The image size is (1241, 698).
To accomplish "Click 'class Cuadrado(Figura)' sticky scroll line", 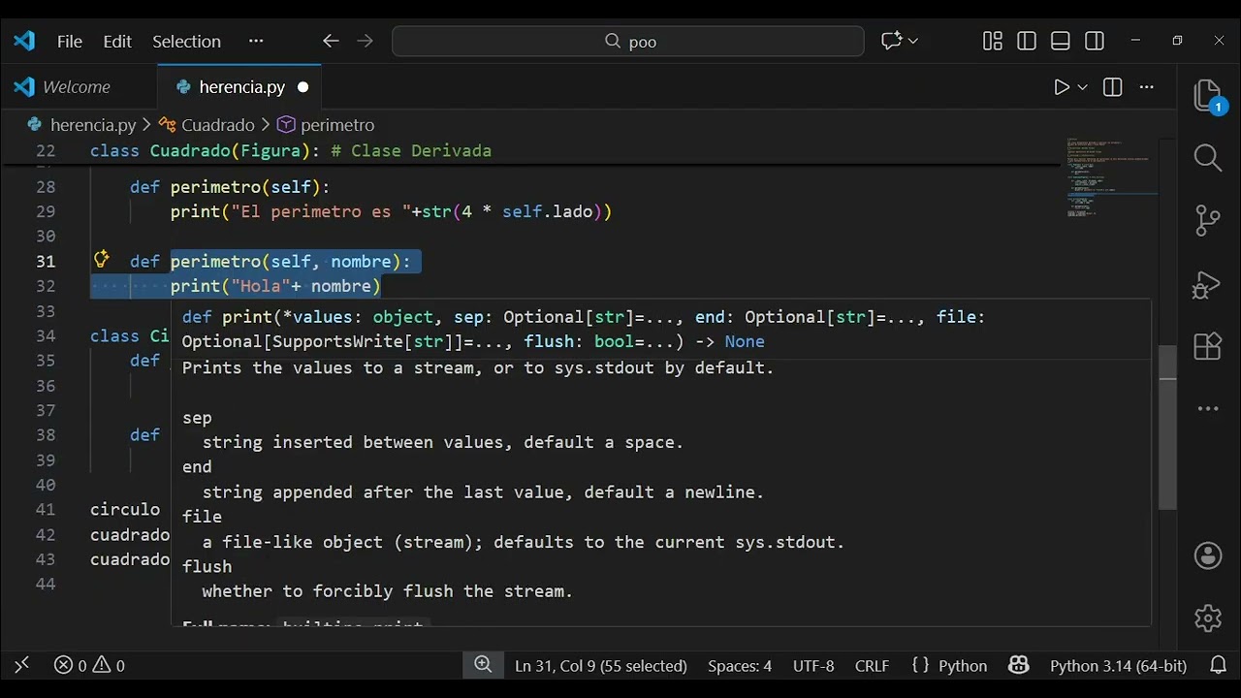I will [x=291, y=150].
